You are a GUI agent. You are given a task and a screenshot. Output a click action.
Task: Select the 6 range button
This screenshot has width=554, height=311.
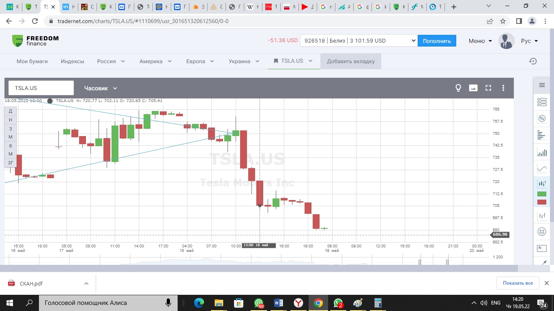(11, 146)
